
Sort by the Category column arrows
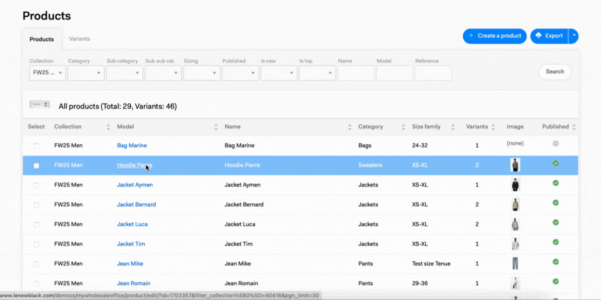(403, 127)
